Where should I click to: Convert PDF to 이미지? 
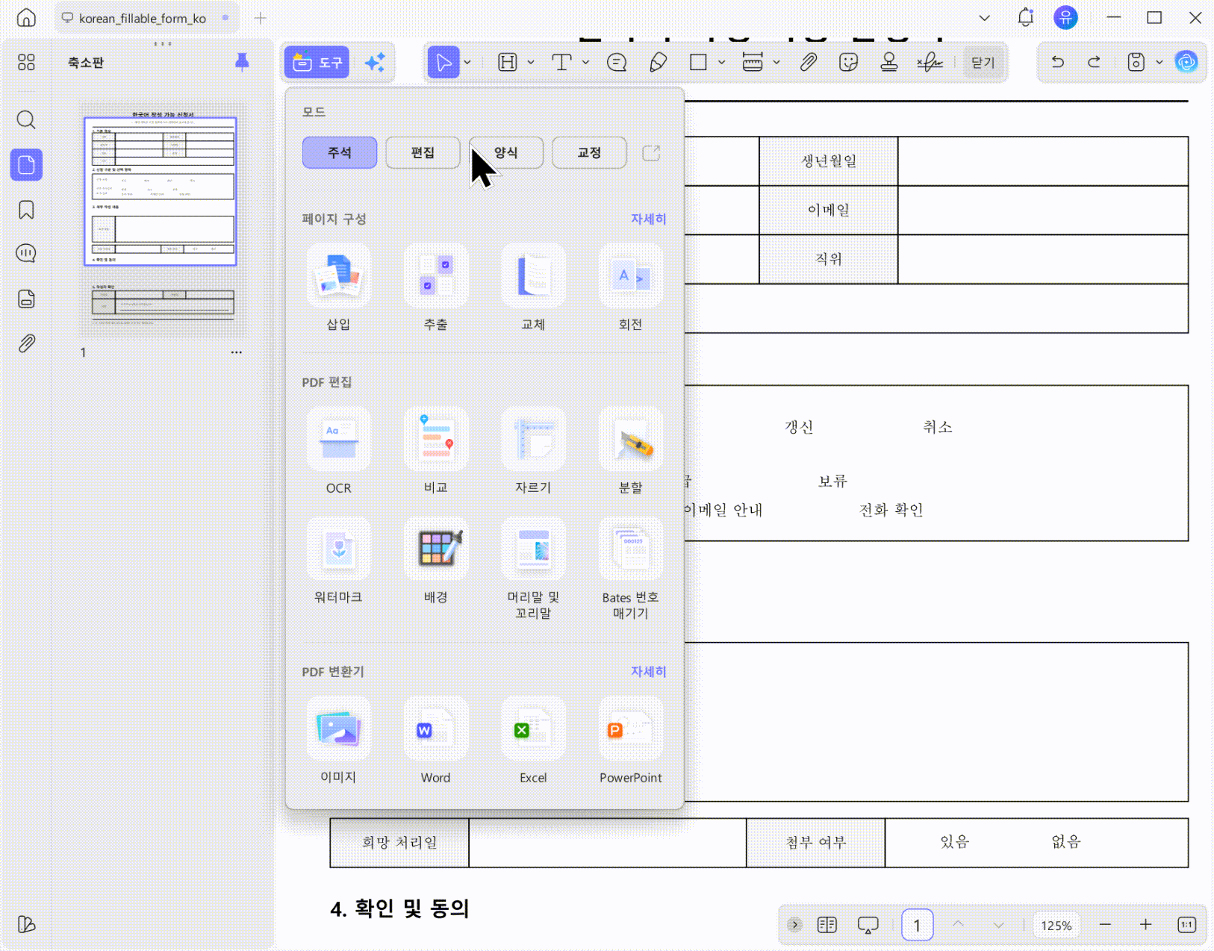point(338,740)
